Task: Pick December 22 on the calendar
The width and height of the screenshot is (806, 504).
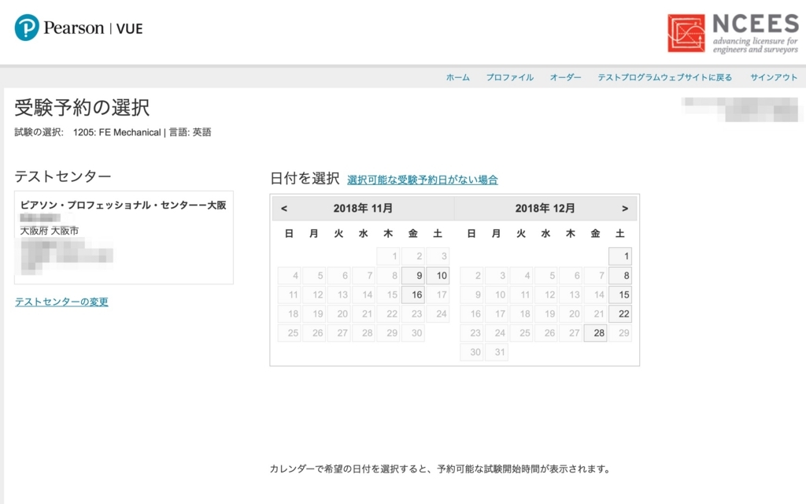Action: pos(620,313)
